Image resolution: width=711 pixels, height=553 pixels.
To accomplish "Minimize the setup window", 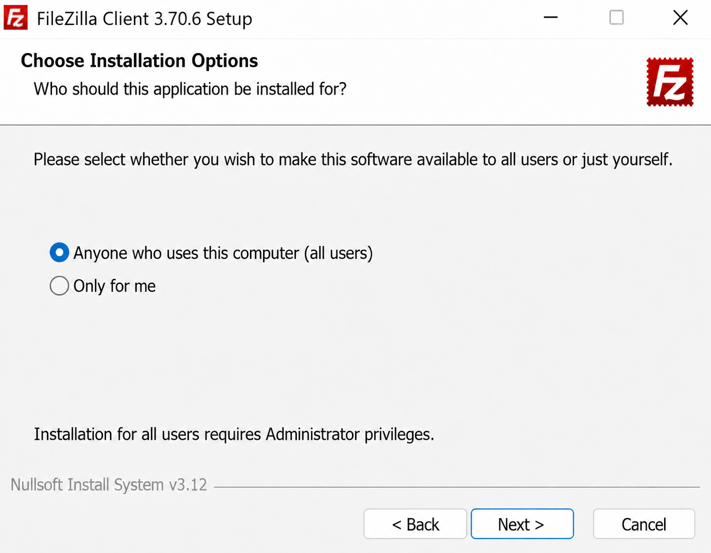I will click(550, 18).
